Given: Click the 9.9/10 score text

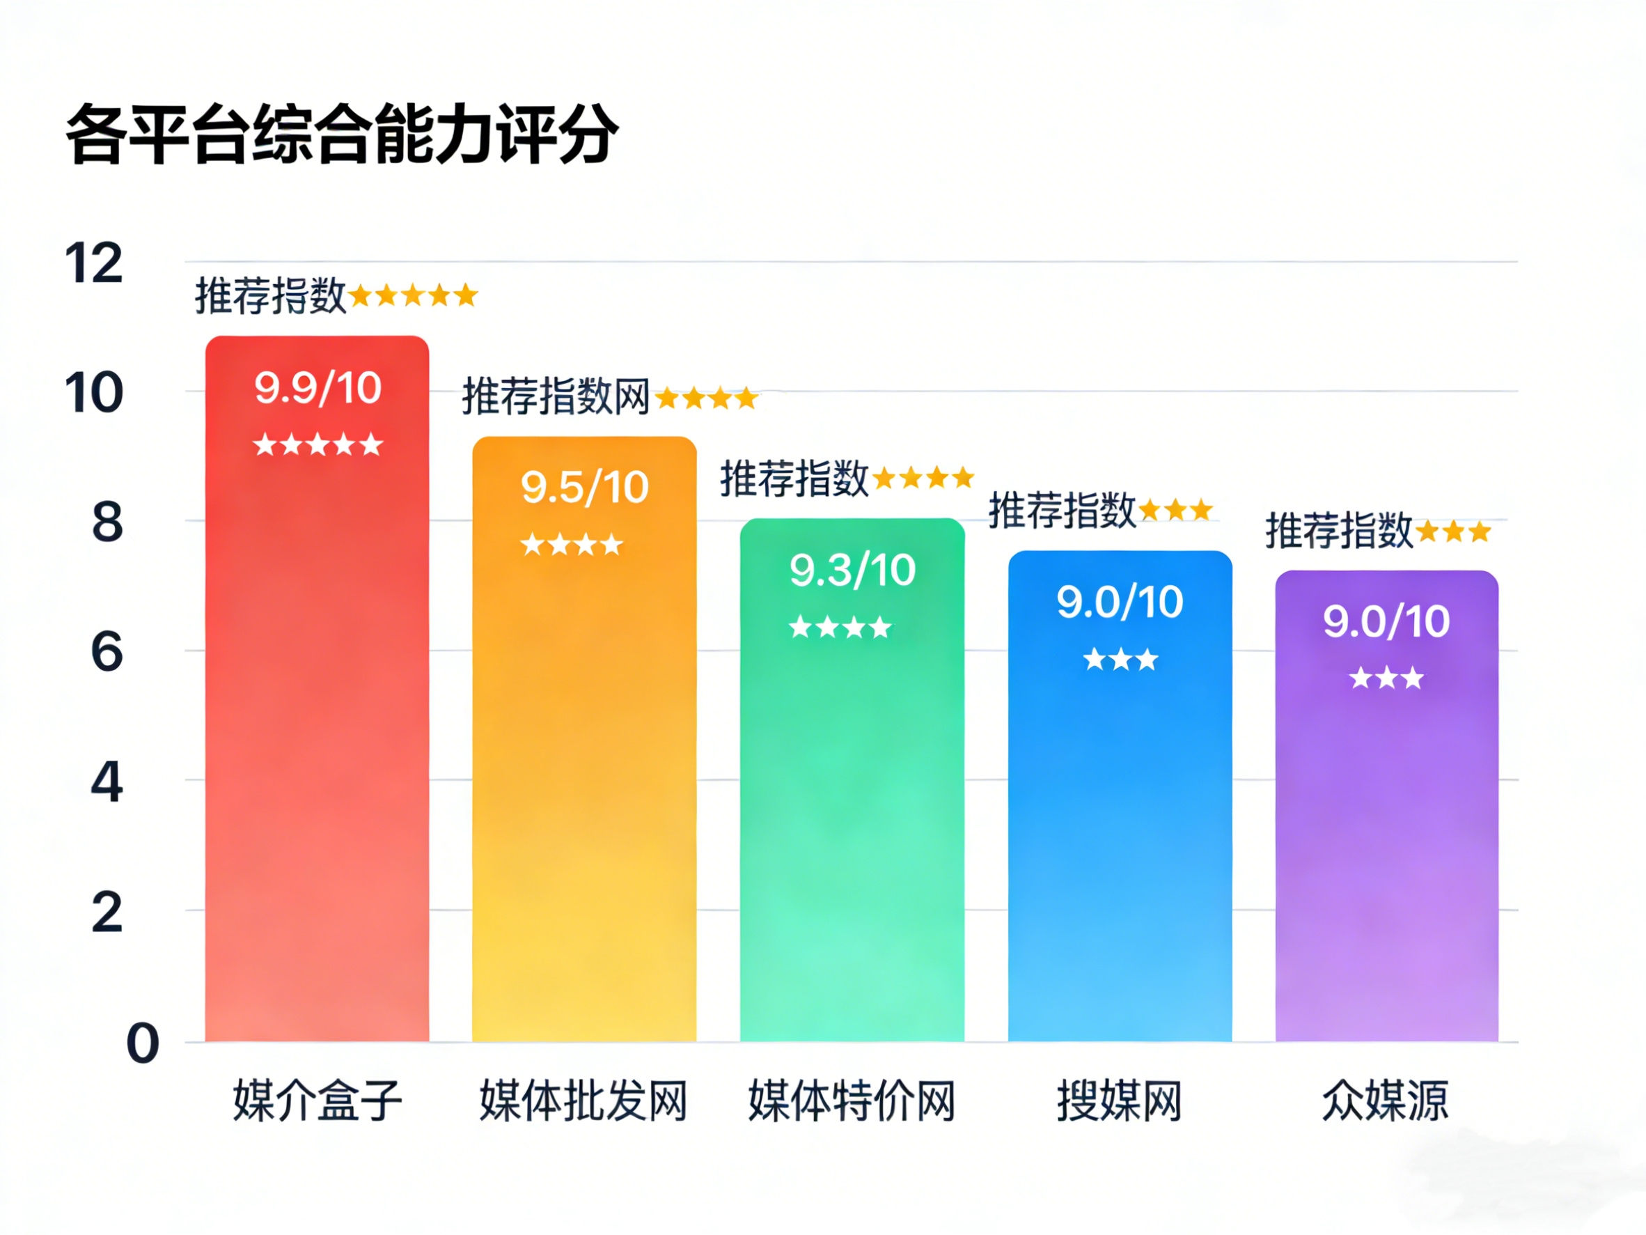Looking at the screenshot, I should (318, 388).
